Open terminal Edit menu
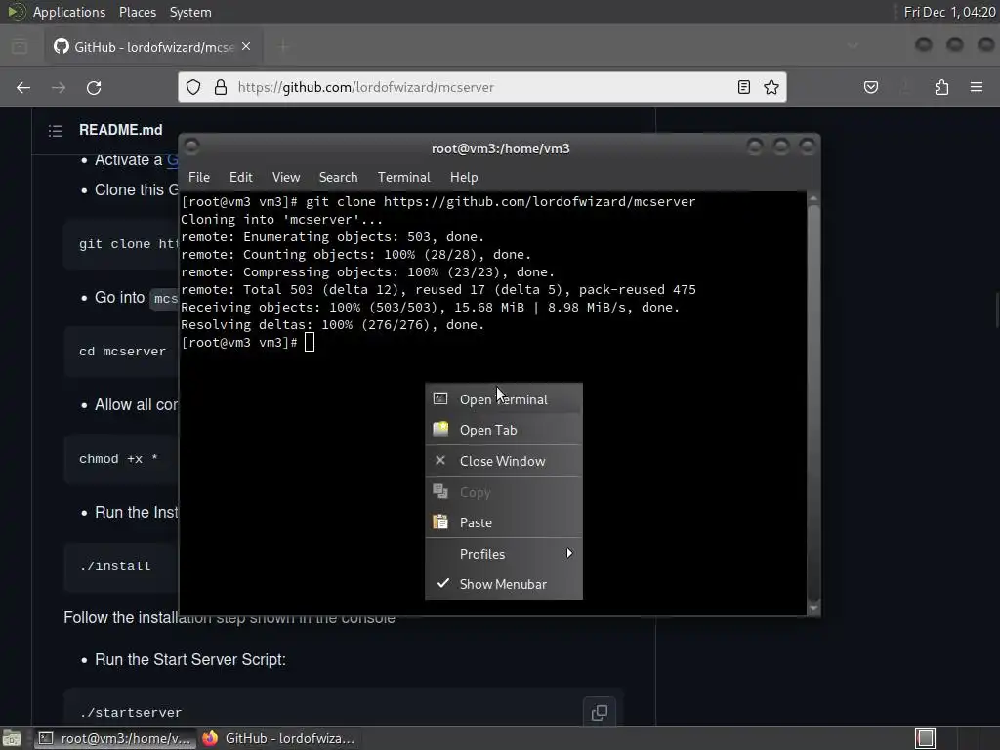 [x=241, y=178]
